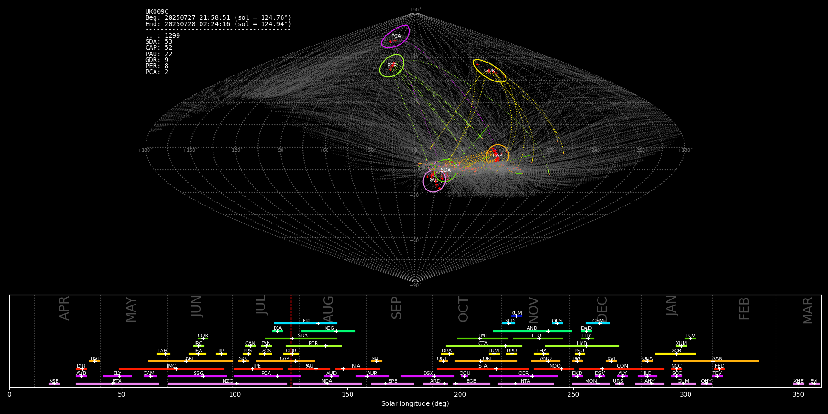This screenshot has width=828, height=414.
Task: Click the NDA shower bar in timeline
Action: (x=327, y=384)
